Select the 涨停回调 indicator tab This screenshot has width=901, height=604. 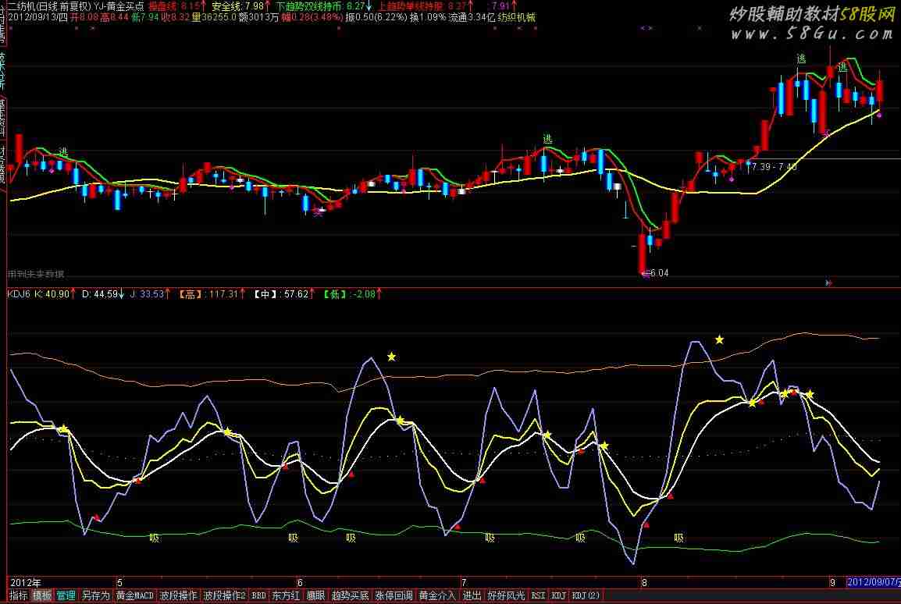tap(394, 596)
